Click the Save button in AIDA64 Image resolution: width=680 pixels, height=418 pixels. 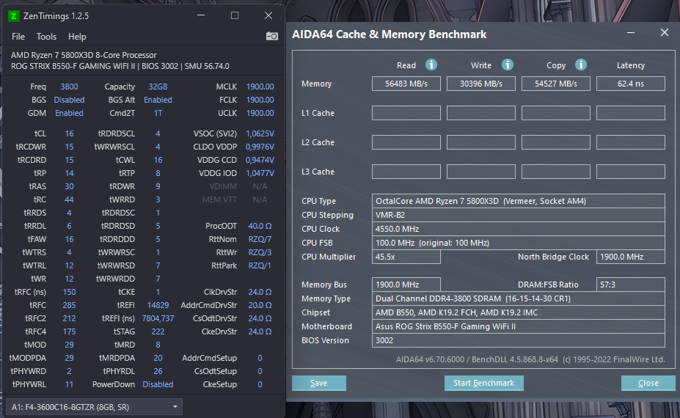point(319,383)
